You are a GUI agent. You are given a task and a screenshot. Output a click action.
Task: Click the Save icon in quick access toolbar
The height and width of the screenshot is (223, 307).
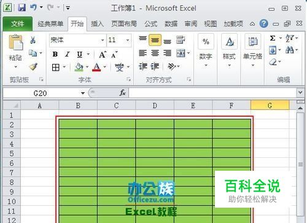21,8
